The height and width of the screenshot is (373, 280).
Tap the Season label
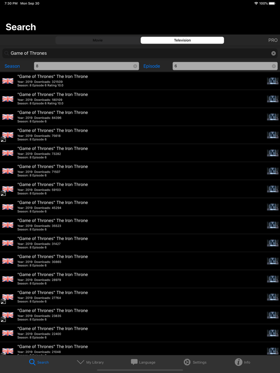(x=12, y=66)
